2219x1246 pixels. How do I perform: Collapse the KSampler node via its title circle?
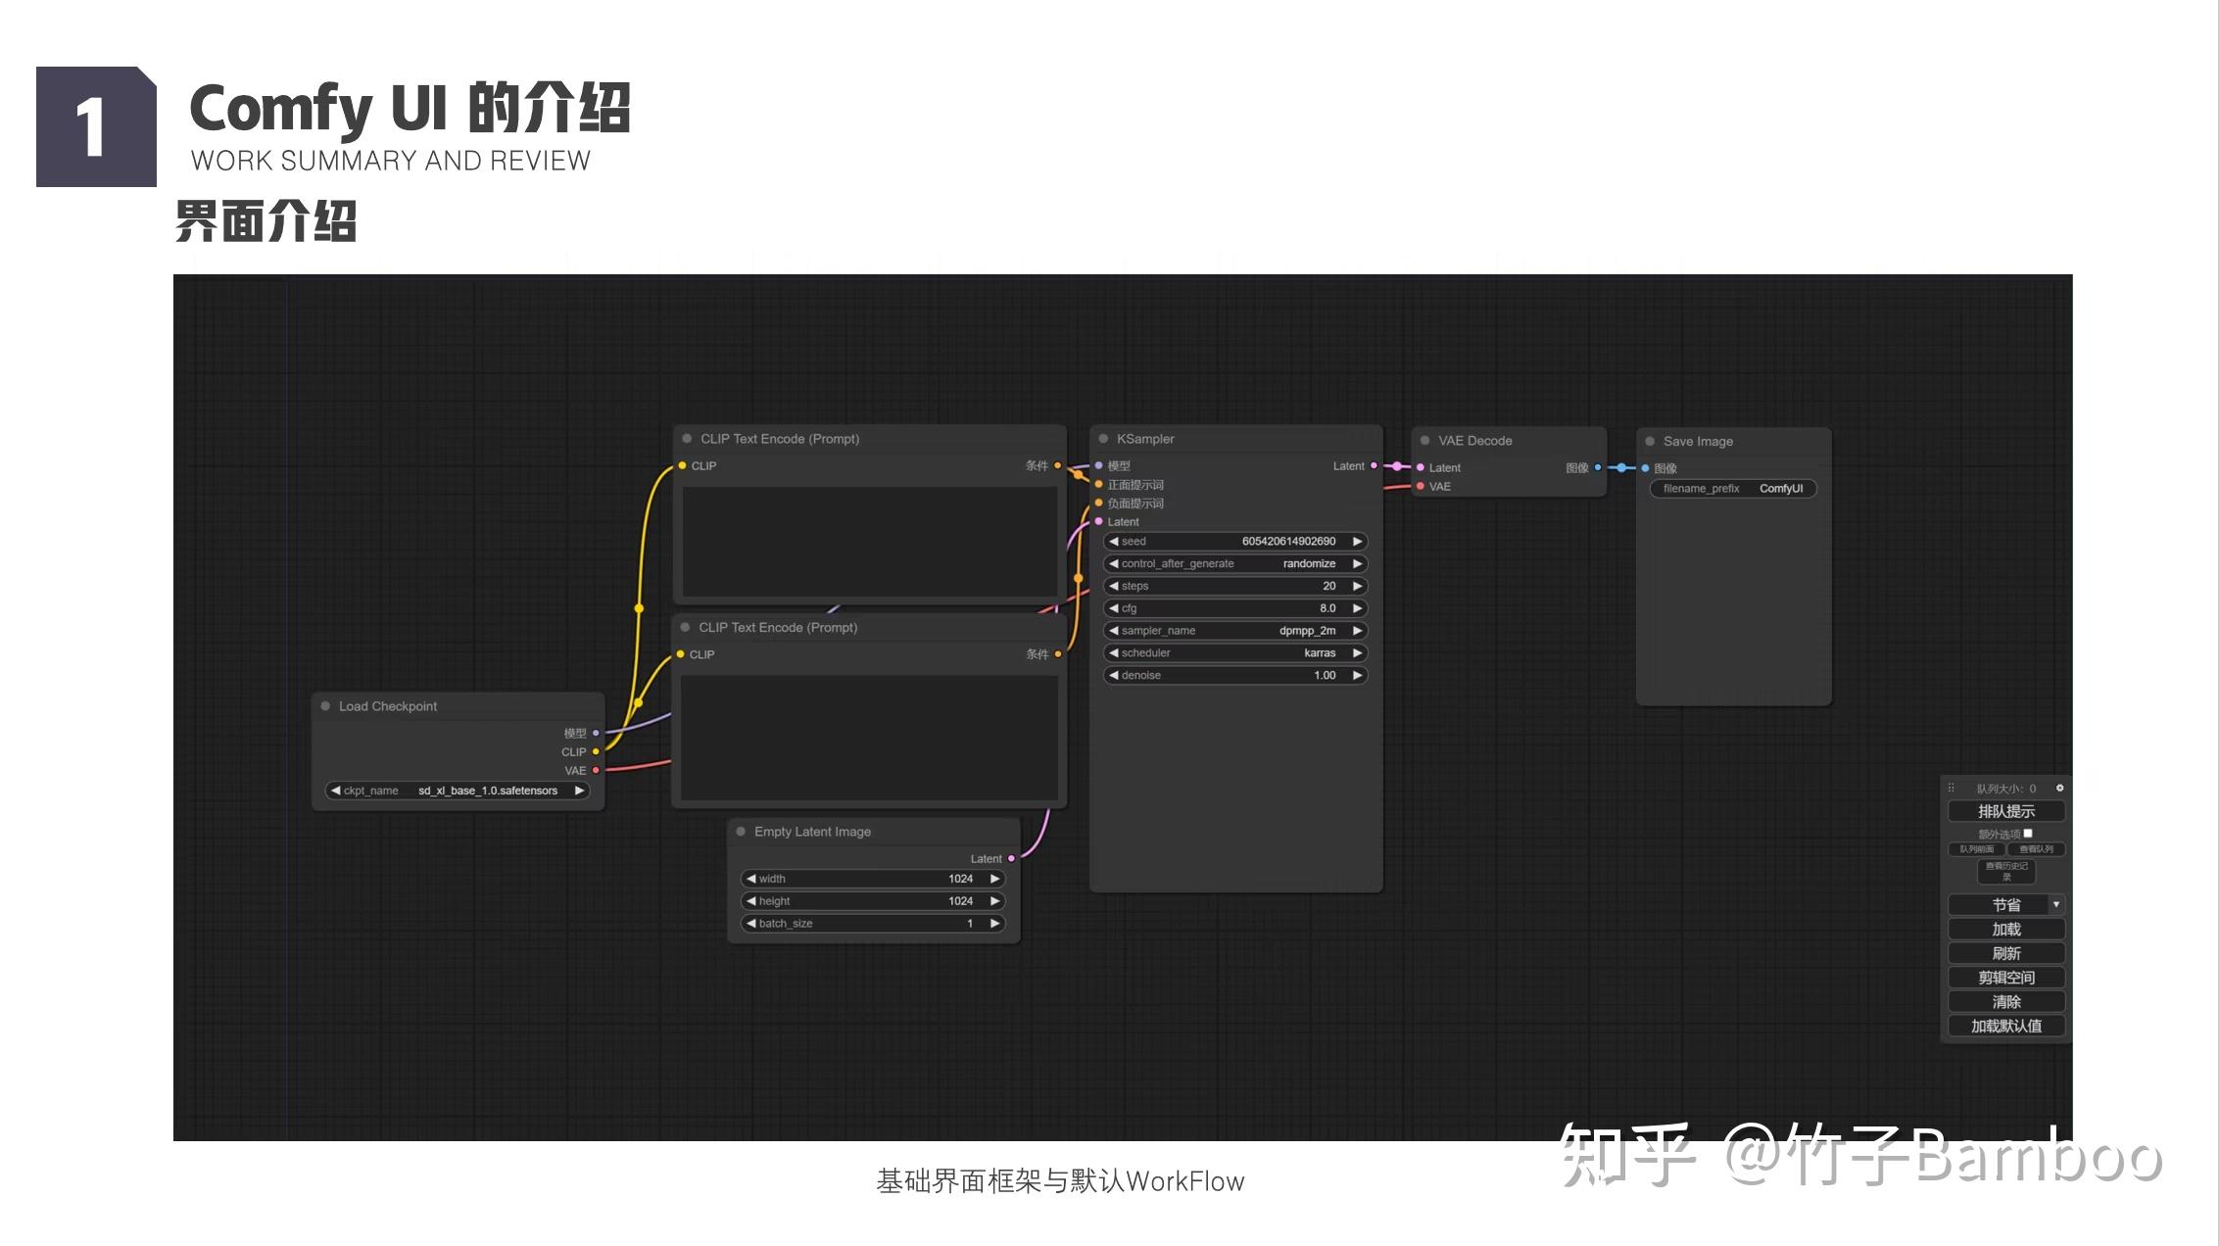click(x=1103, y=439)
